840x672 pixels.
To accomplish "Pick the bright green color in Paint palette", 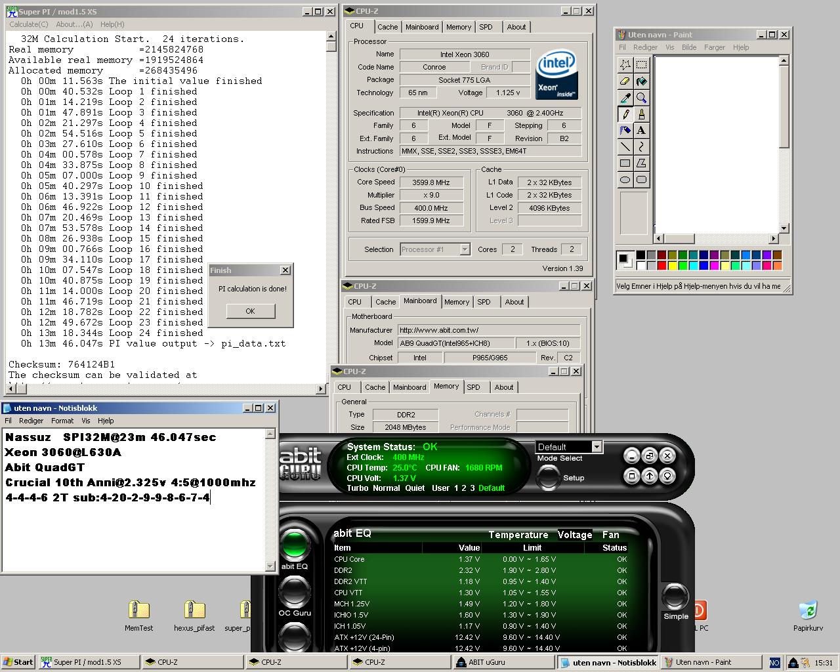I will (682, 266).
